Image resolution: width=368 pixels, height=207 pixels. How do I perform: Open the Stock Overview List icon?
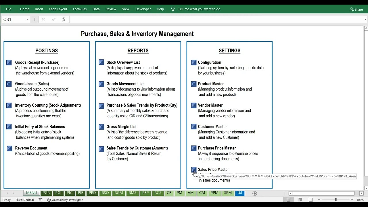pos(101,62)
